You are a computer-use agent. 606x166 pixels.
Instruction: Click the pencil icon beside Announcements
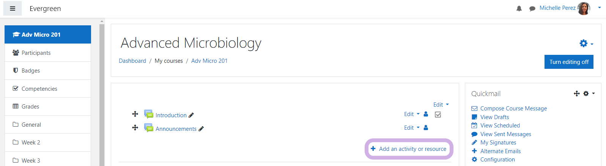point(201,129)
